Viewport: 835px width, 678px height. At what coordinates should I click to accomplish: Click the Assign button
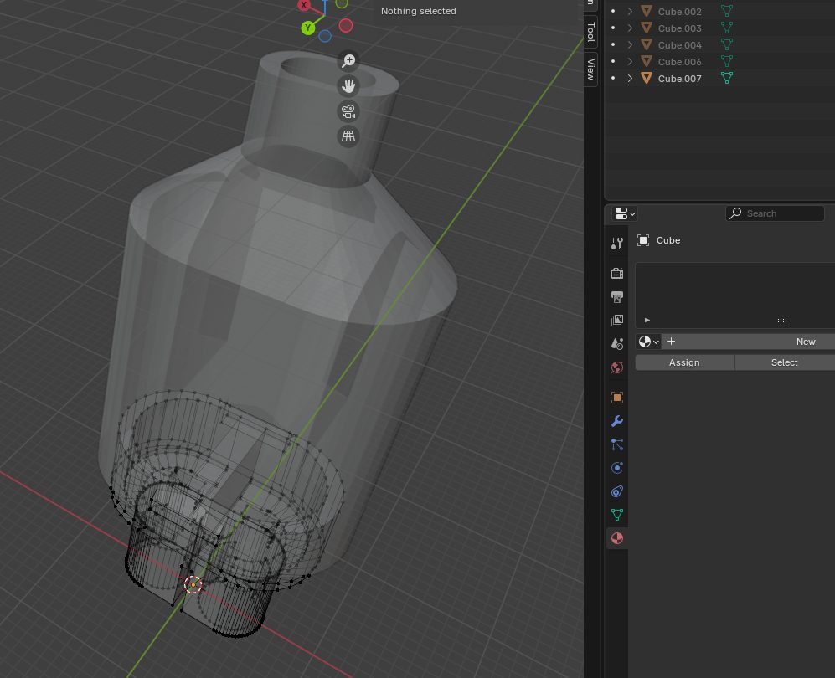(x=684, y=362)
